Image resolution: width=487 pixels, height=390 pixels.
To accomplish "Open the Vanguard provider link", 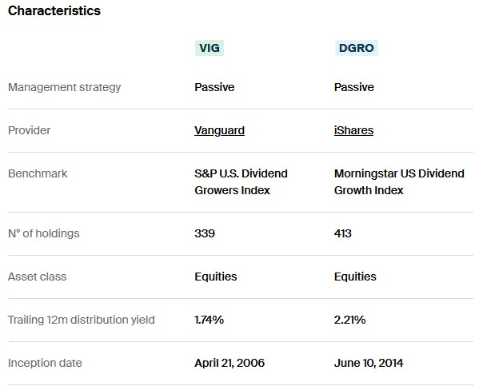I will click(x=219, y=130).
